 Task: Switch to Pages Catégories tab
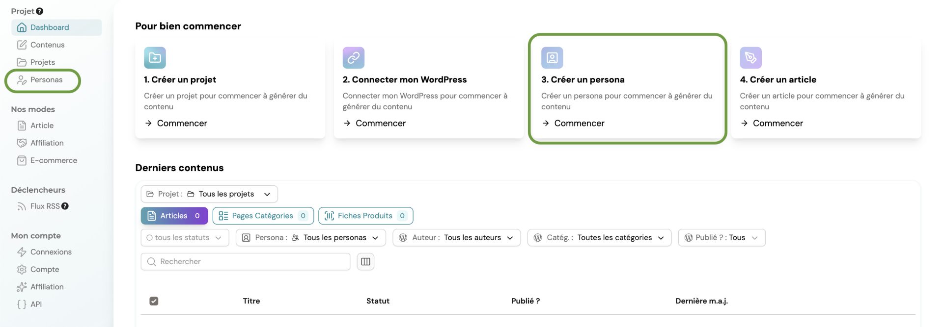(263, 216)
